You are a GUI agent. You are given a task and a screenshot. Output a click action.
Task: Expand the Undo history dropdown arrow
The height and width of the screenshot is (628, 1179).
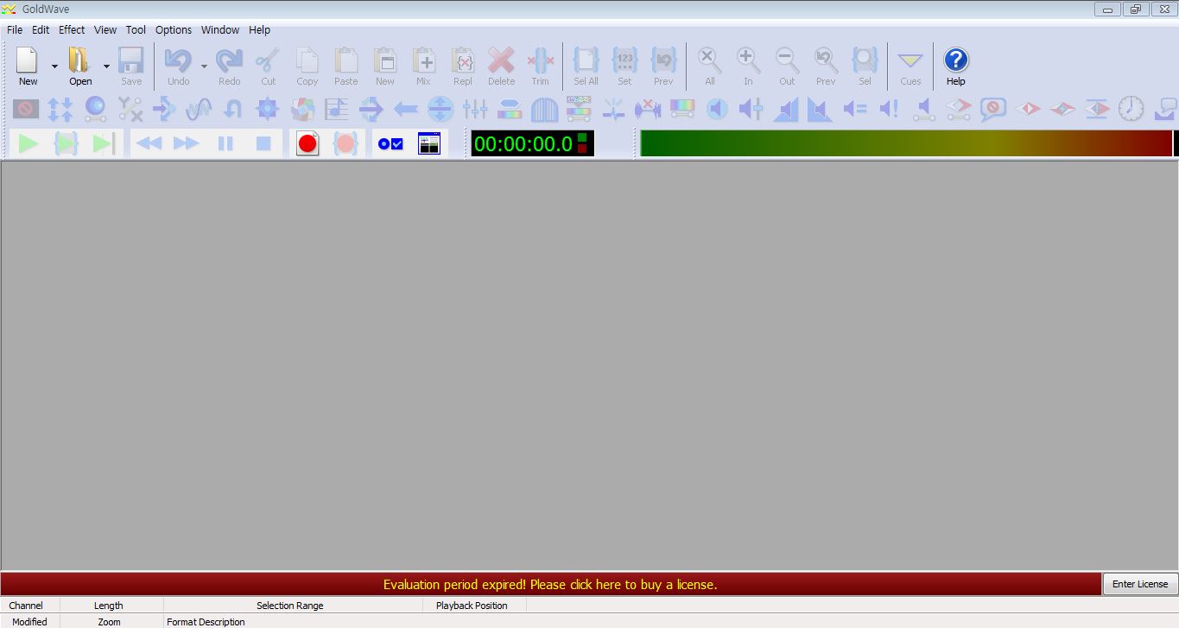[204, 66]
